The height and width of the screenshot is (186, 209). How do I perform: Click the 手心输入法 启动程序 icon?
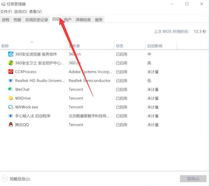tap(11, 116)
